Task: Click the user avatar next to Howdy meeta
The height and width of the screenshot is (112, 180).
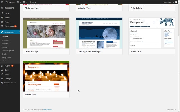Action: [176, 2]
